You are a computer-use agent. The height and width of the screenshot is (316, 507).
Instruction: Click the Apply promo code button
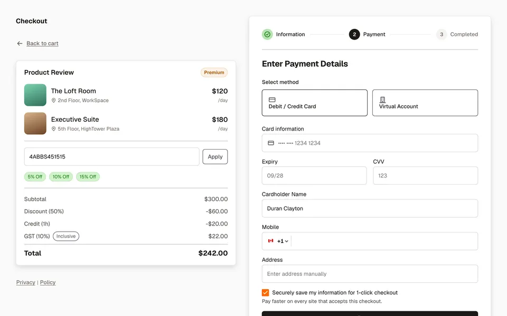(215, 157)
